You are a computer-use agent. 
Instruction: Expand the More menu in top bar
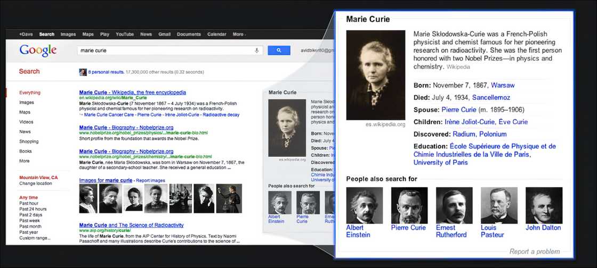(x=238, y=35)
